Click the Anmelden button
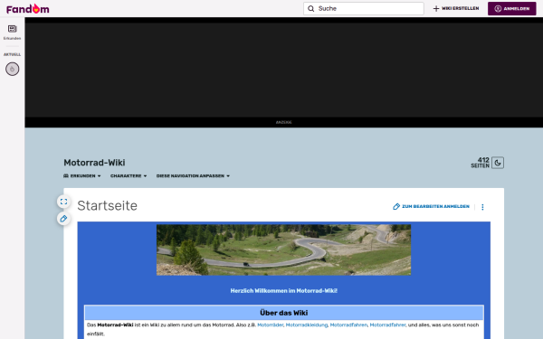 tap(512, 9)
